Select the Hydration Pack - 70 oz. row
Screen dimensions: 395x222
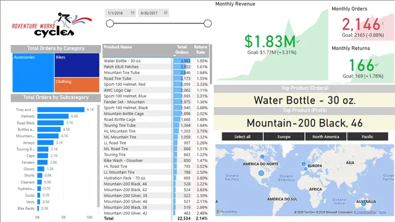[156, 178]
